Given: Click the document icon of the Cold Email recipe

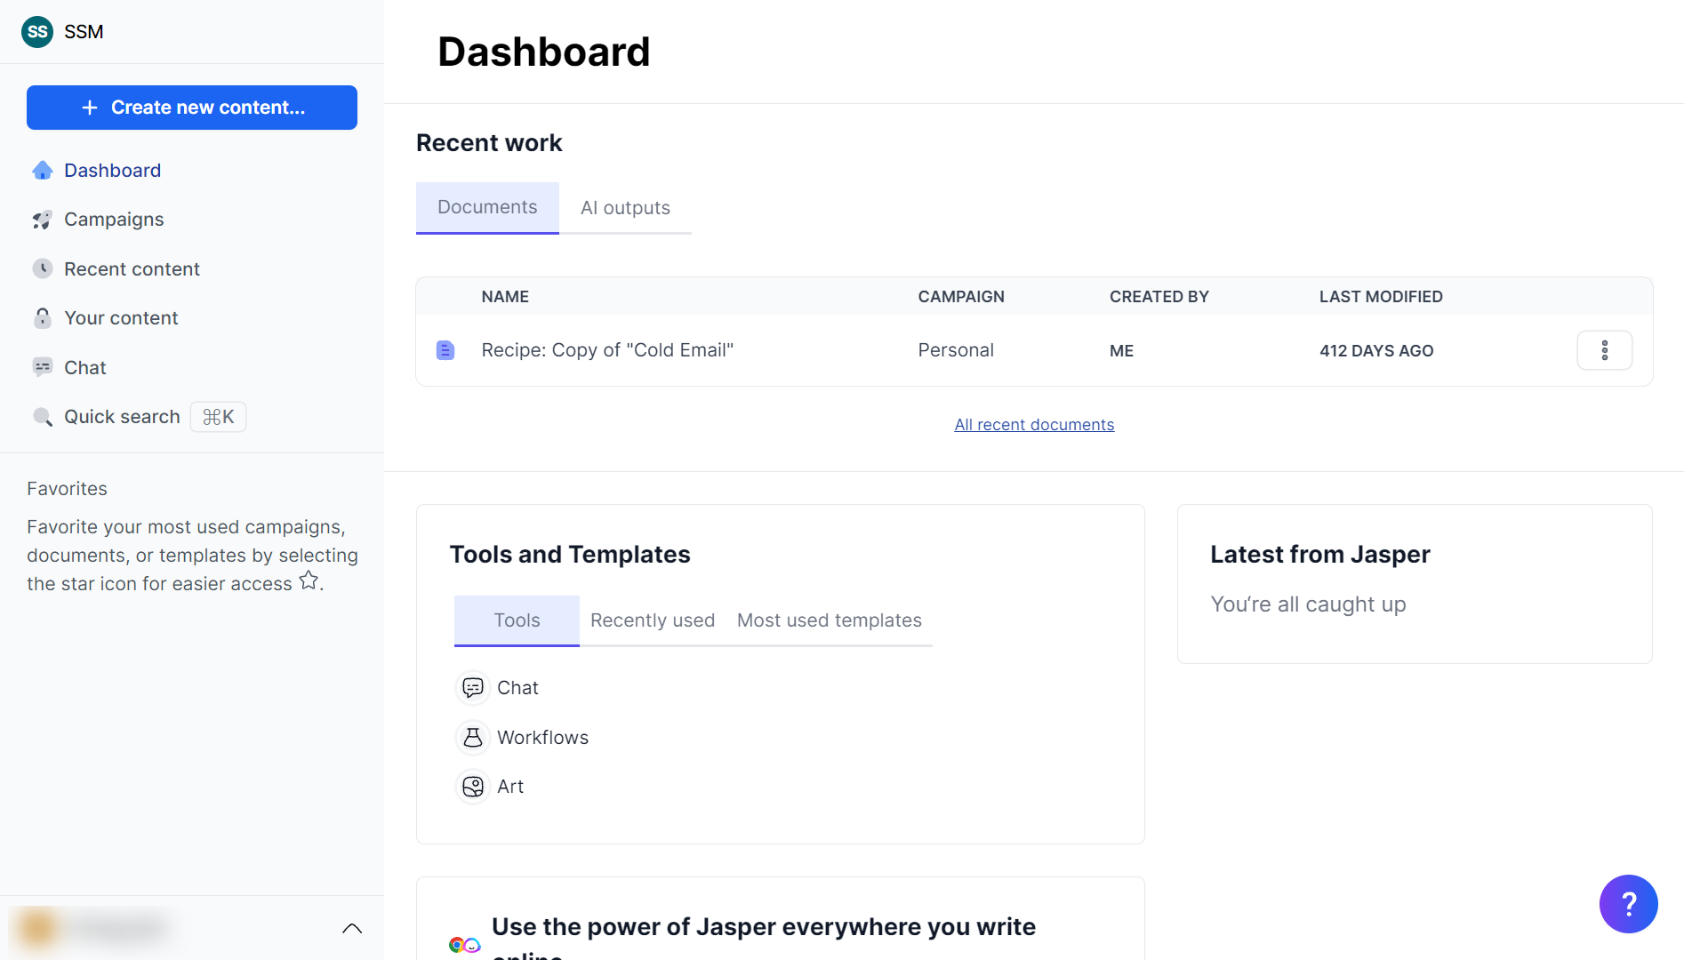Looking at the screenshot, I should coord(445,350).
